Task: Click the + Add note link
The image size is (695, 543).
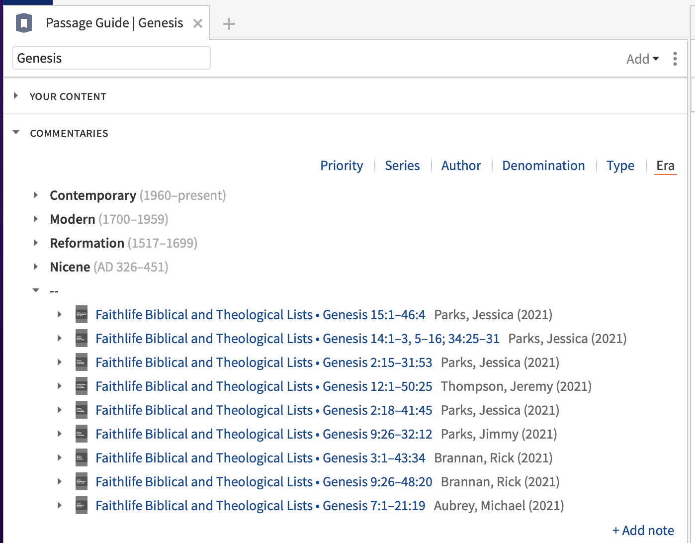Action: click(643, 531)
